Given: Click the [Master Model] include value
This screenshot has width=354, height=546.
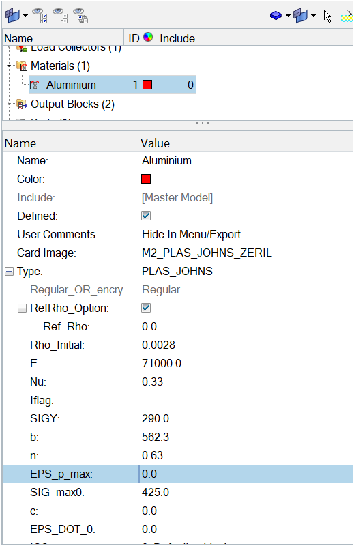Looking at the screenshot, I should tap(177, 197).
